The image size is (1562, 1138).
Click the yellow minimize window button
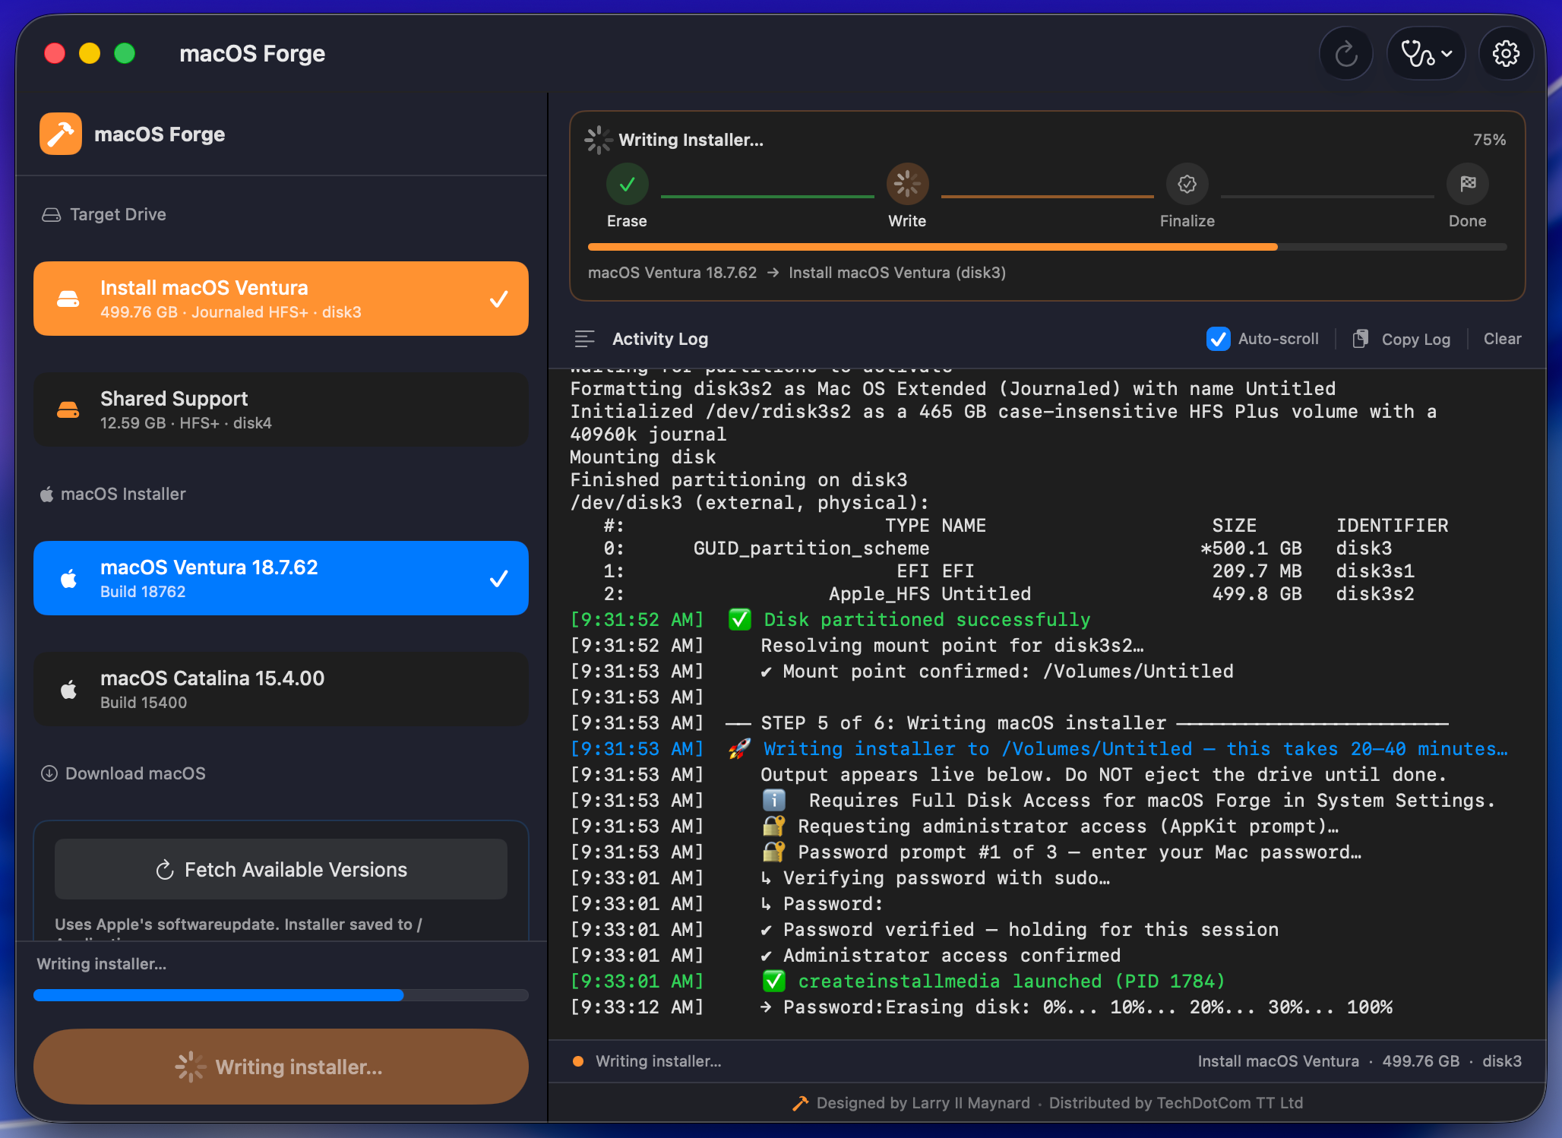(90, 53)
